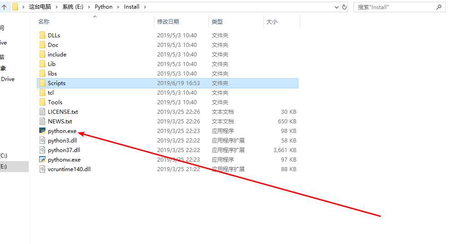Image resolution: width=451 pixels, height=244 pixels.
Task: Select the E: drive in sidebar
Action: [x=15, y=167]
